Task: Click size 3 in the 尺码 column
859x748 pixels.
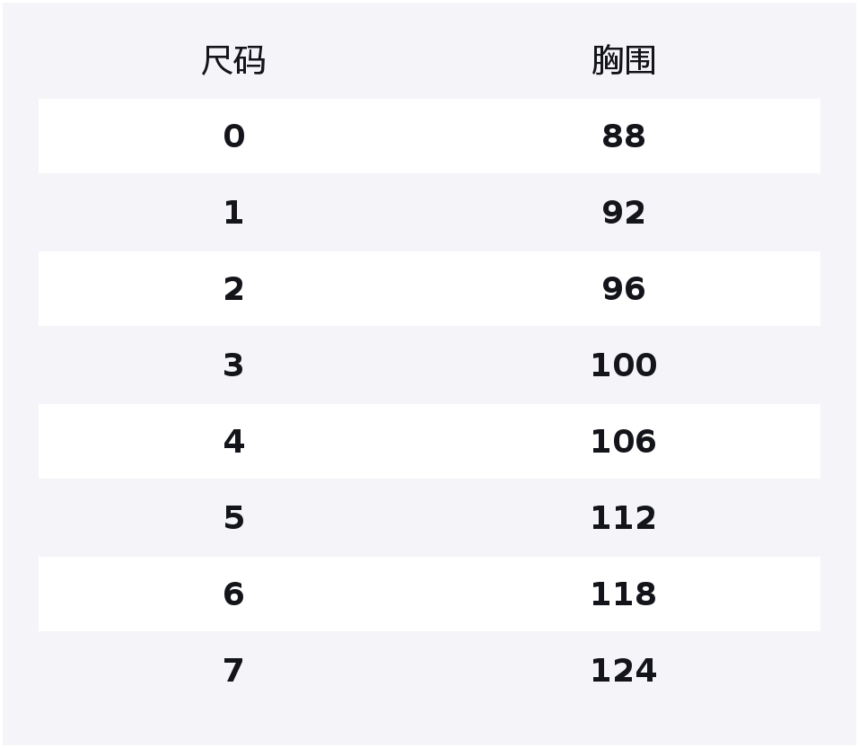Action: coord(233,365)
